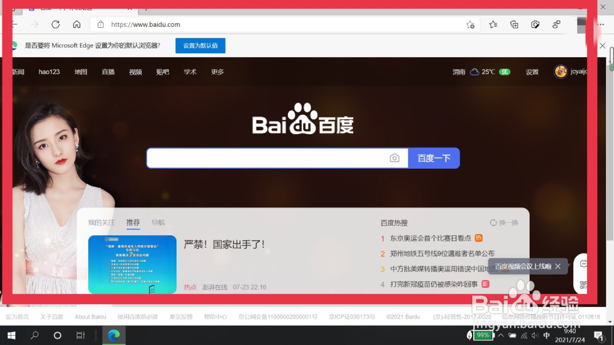Image resolution: width=614 pixels, height=345 pixels.
Task: Start a Web Capture
Action: click(x=536, y=24)
